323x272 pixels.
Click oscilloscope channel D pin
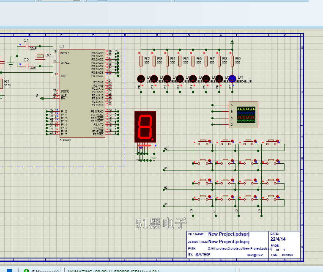pos(212,124)
